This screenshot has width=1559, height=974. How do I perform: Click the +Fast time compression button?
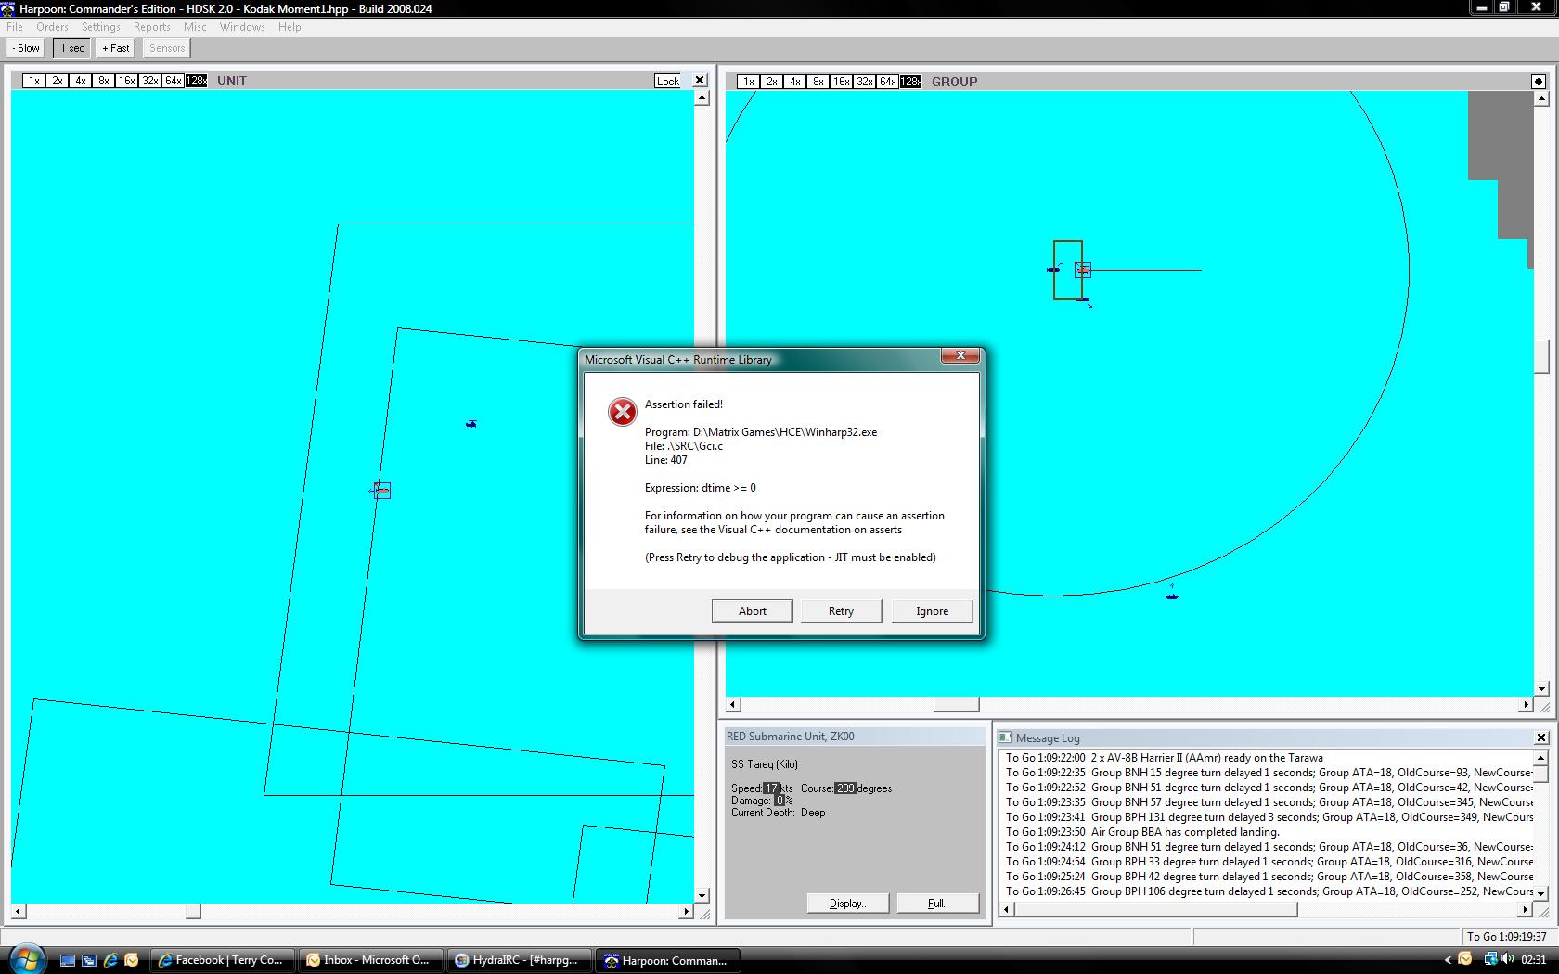click(116, 48)
